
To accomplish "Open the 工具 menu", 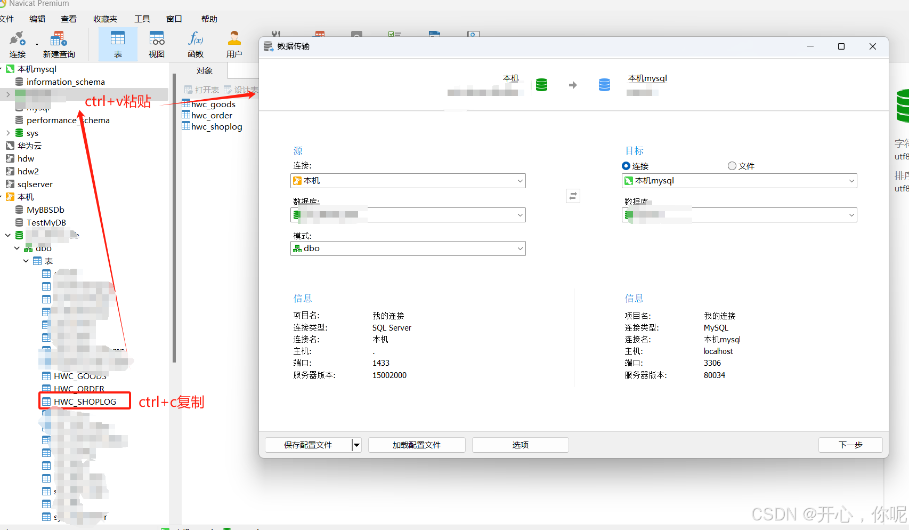I will (142, 19).
